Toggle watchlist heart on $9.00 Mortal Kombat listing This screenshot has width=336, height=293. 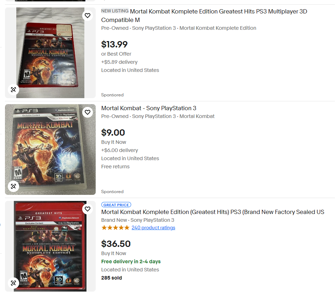(x=88, y=112)
